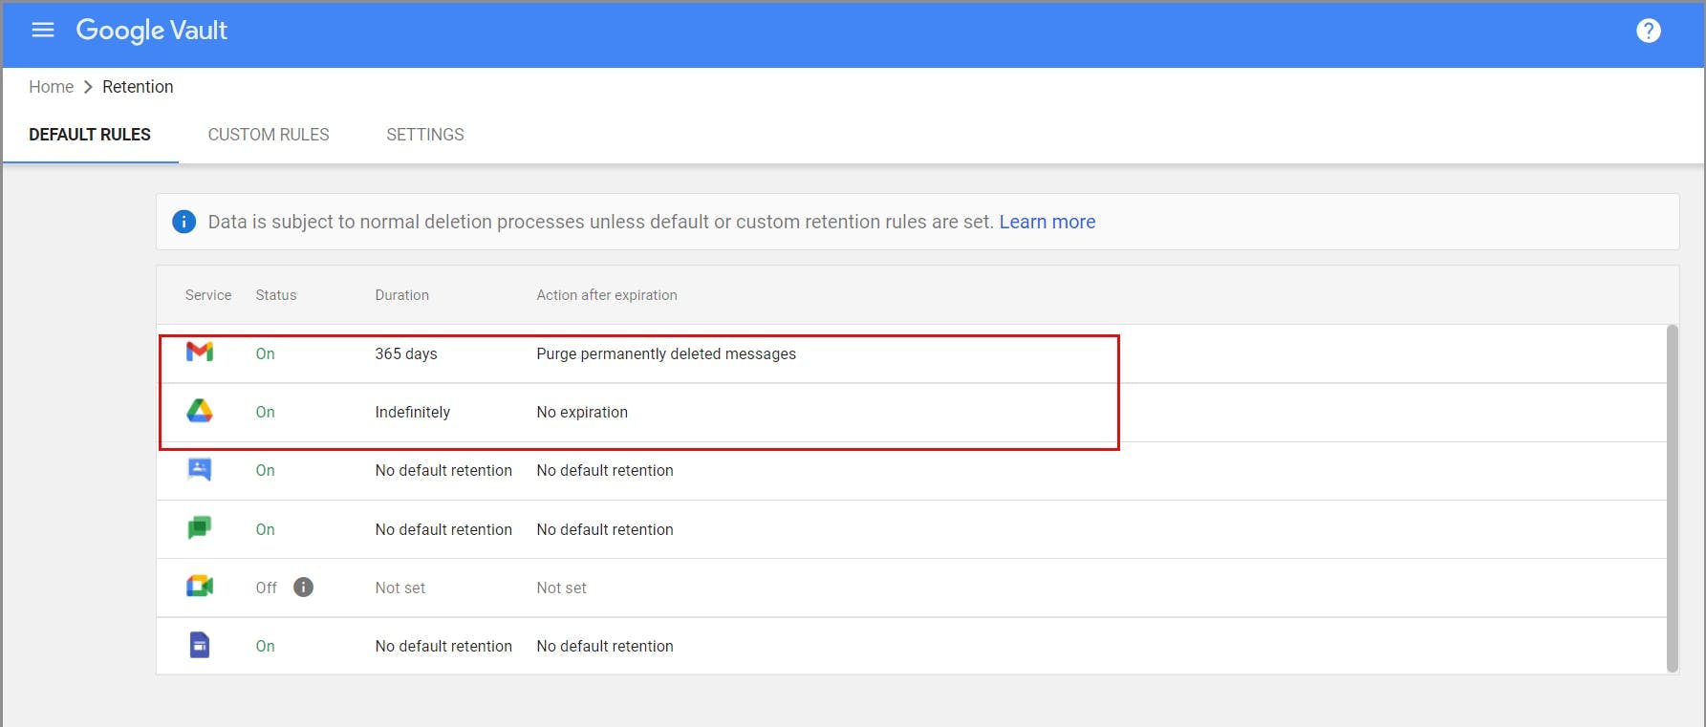Image resolution: width=1706 pixels, height=727 pixels.
Task: Click Groups row No default retention duration
Action: [x=443, y=470]
